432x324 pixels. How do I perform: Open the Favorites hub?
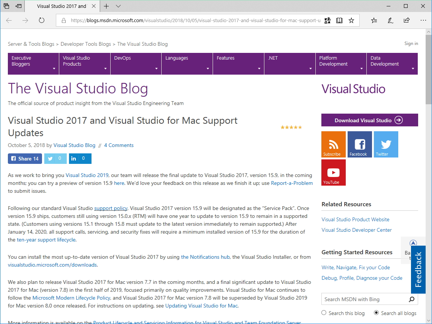click(374, 20)
